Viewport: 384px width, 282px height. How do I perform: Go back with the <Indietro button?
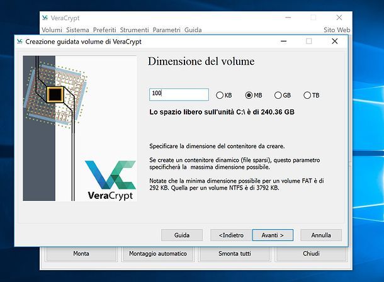click(x=231, y=235)
